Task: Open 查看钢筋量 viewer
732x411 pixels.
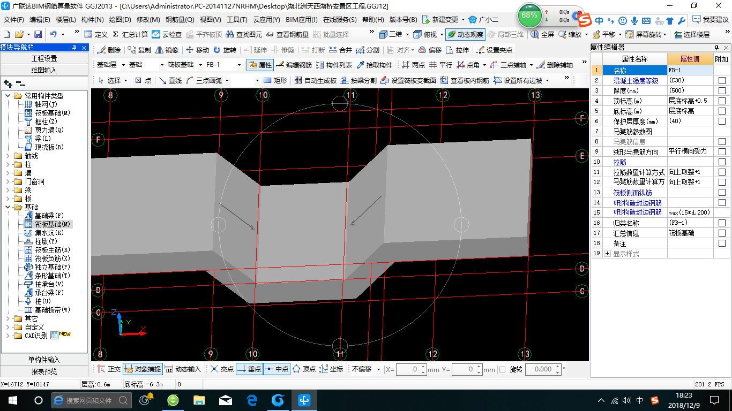Action: pos(288,34)
